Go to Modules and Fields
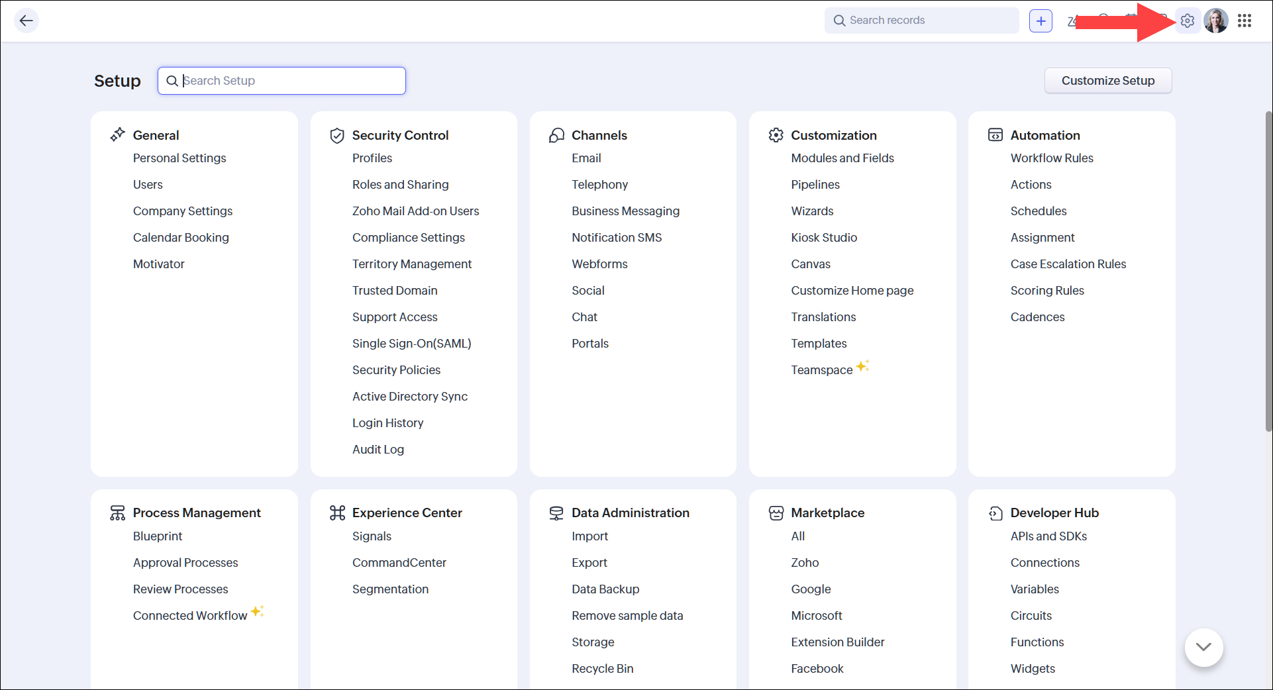 pyautogui.click(x=842, y=158)
